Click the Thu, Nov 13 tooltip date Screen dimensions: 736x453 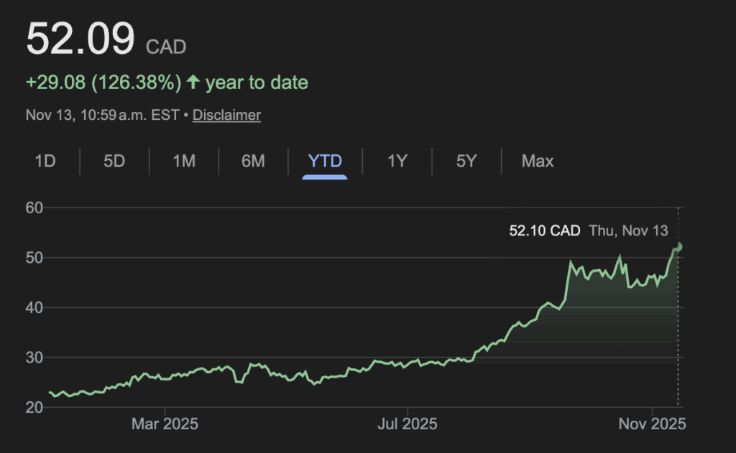[628, 231]
